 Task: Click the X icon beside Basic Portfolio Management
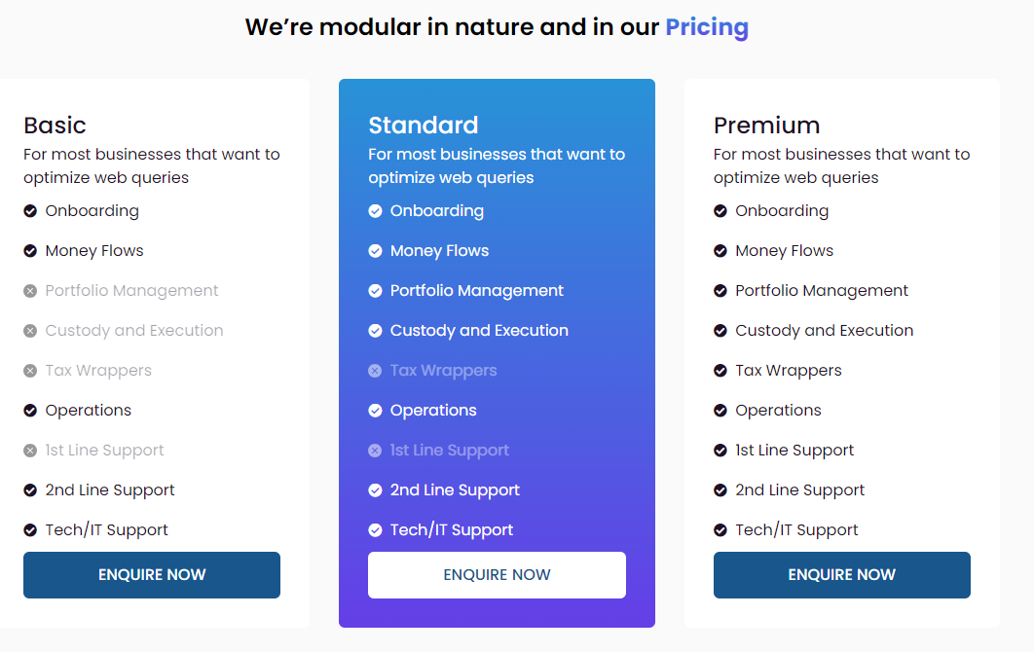pyautogui.click(x=30, y=291)
